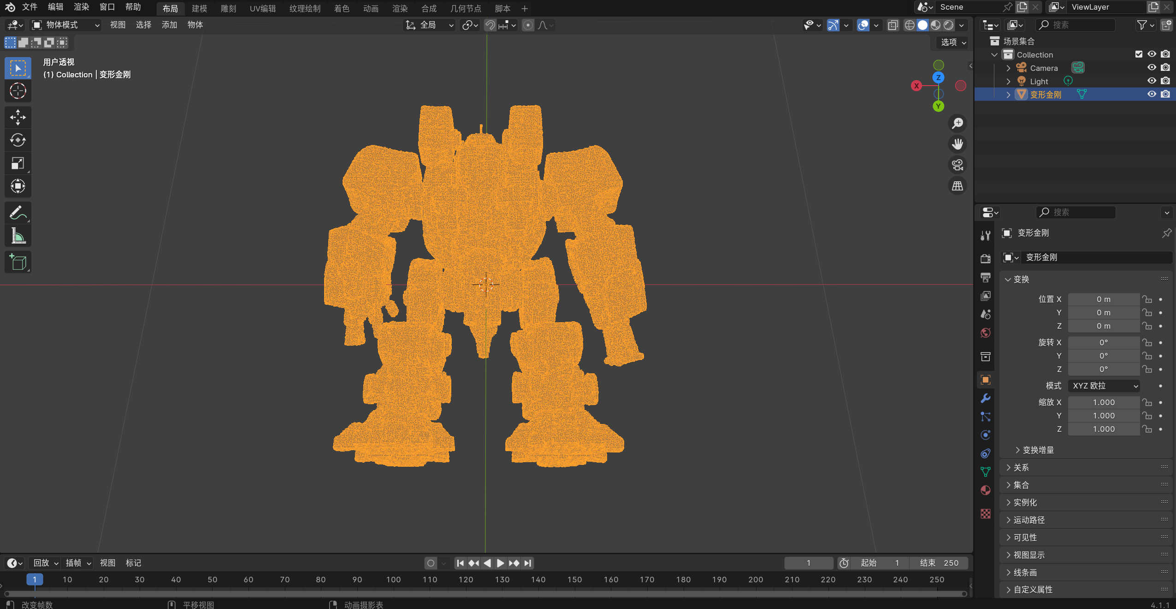Screen dimensions: 1176x609
Task: Click frame 100 on the timeline
Action: 393,580
